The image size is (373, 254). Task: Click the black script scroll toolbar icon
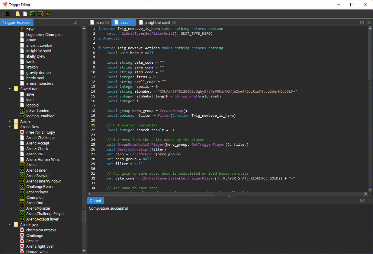[x=8, y=14]
